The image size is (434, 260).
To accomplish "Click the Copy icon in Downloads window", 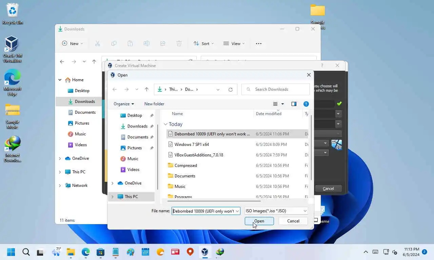I will [x=114, y=43].
